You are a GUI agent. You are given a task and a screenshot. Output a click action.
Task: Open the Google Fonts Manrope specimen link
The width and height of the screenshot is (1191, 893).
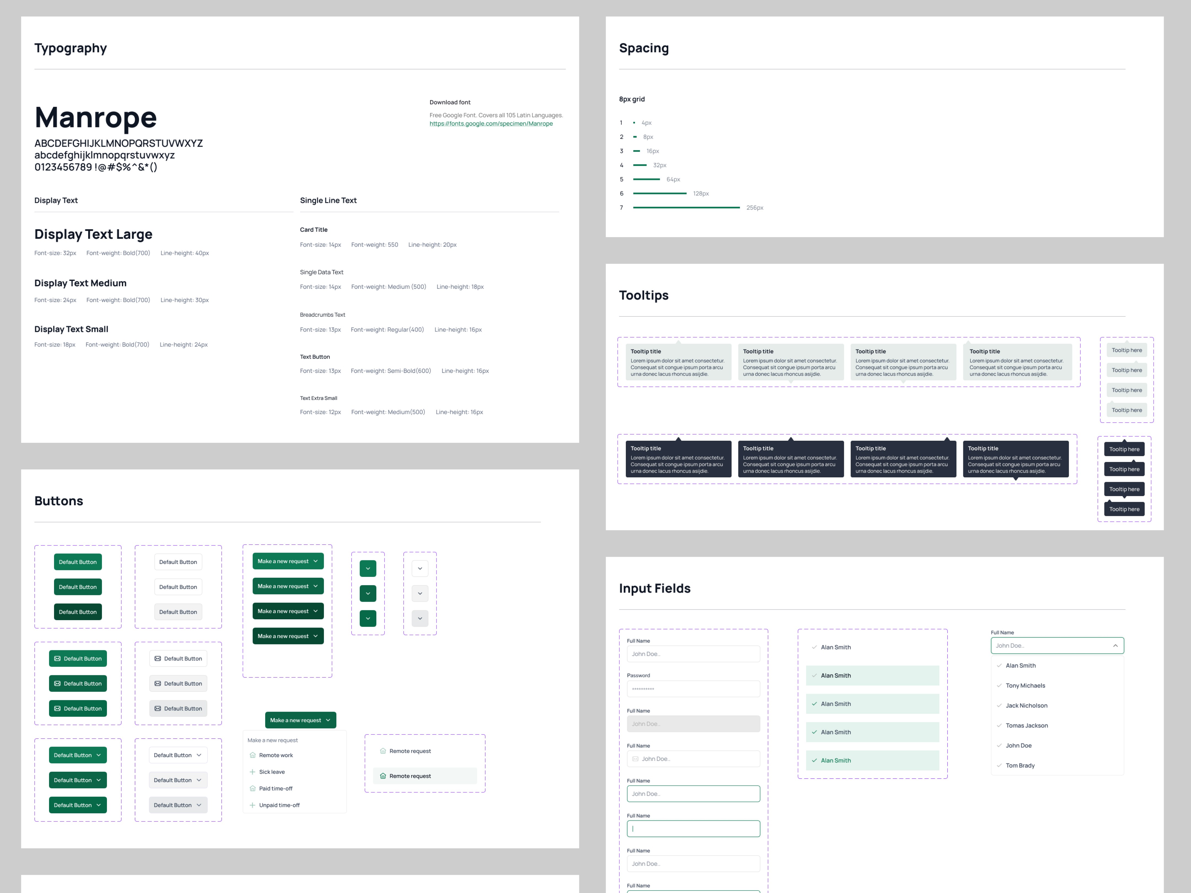click(x=490, y=124)
